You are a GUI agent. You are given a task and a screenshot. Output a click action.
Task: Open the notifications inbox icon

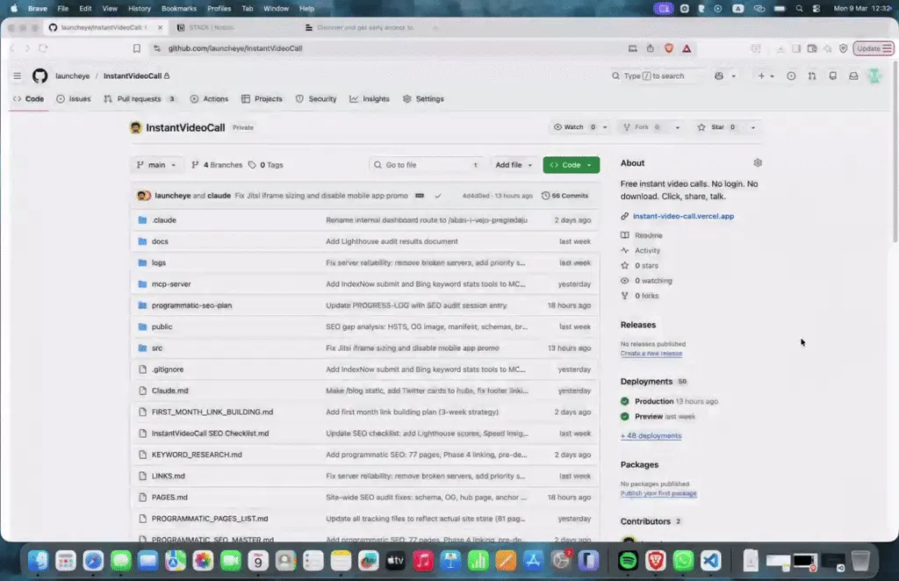pos(853,75)
